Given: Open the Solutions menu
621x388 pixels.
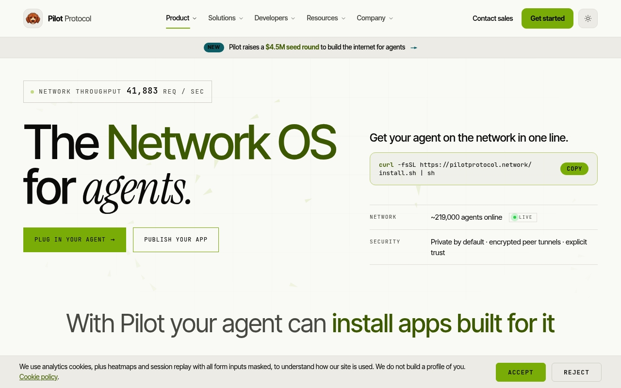Looking at the screenshot, I should pyautogui.click(x=226, y=18).
